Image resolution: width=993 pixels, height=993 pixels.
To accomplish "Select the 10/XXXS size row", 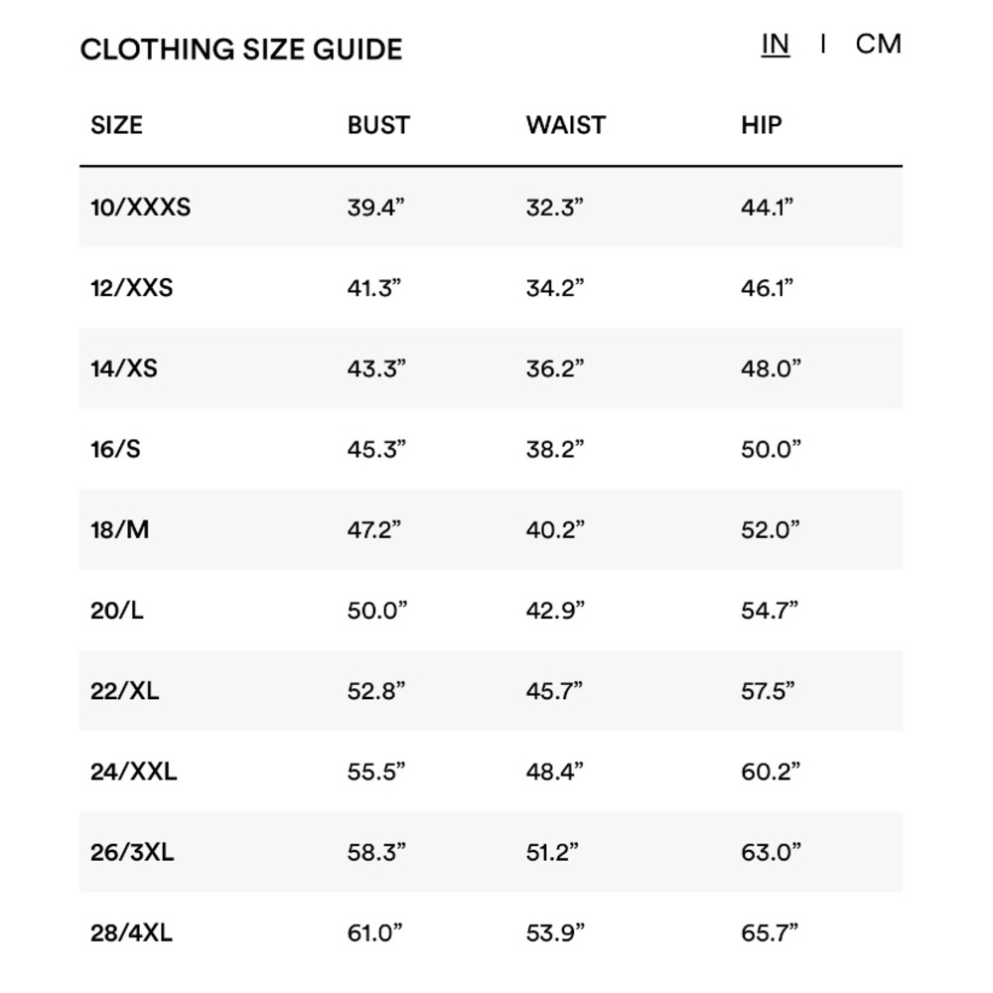I will point(491,208).
